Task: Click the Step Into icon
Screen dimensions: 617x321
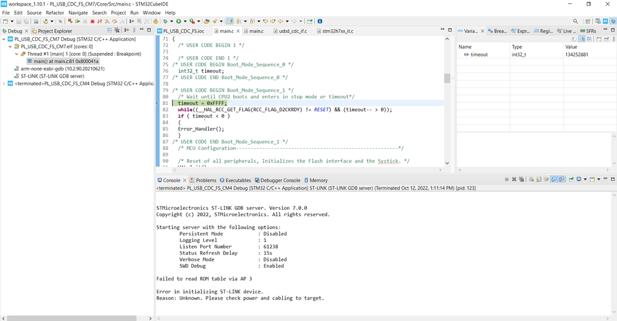Action: 107,21
